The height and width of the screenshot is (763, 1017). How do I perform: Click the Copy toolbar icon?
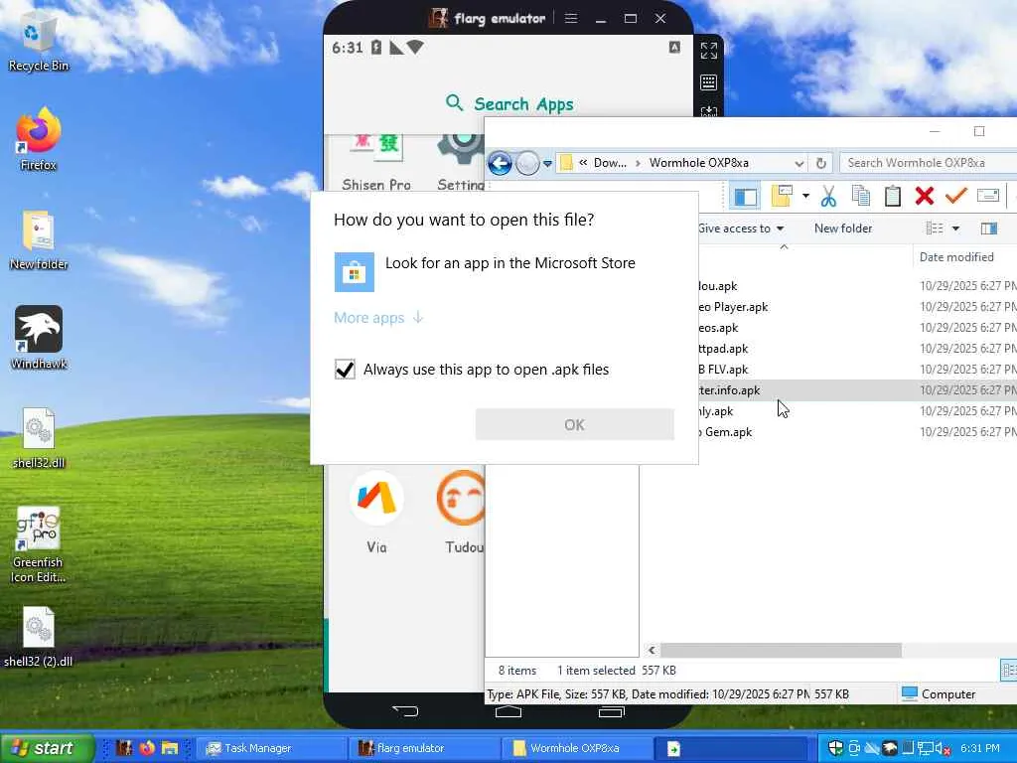click(861, 196)
